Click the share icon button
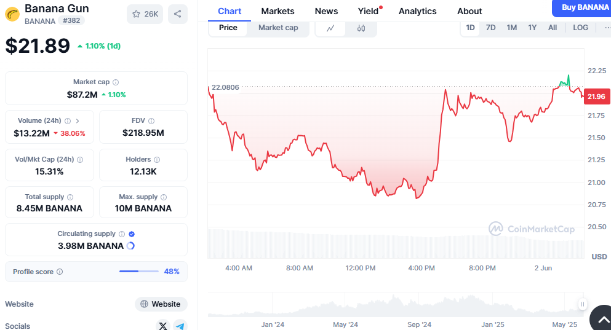 177,14
